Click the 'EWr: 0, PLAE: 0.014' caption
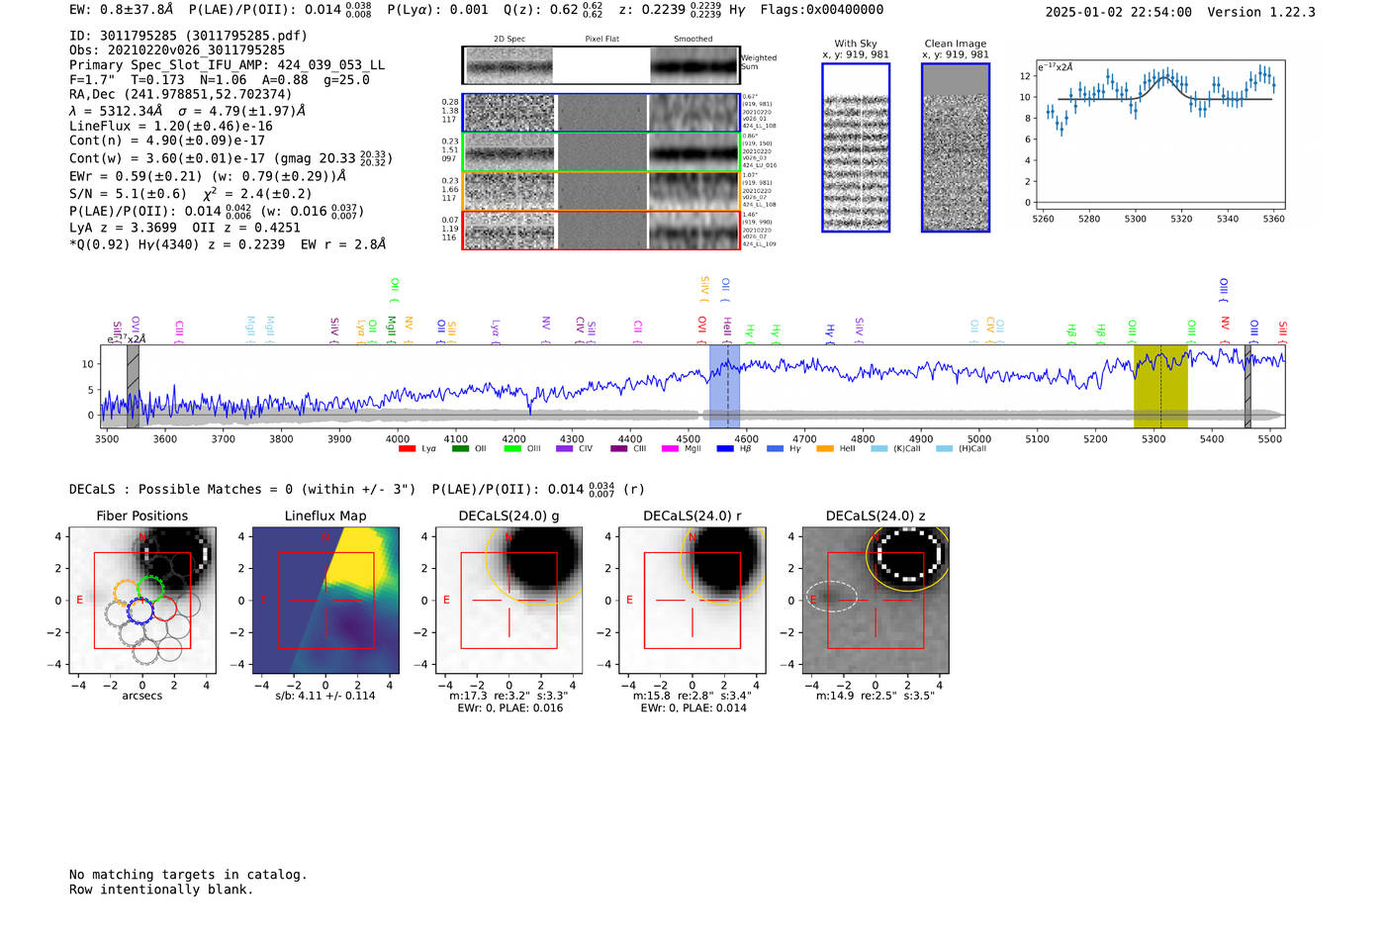Image resolution: width=1385 pixels, height=943 pixels. 693,708
